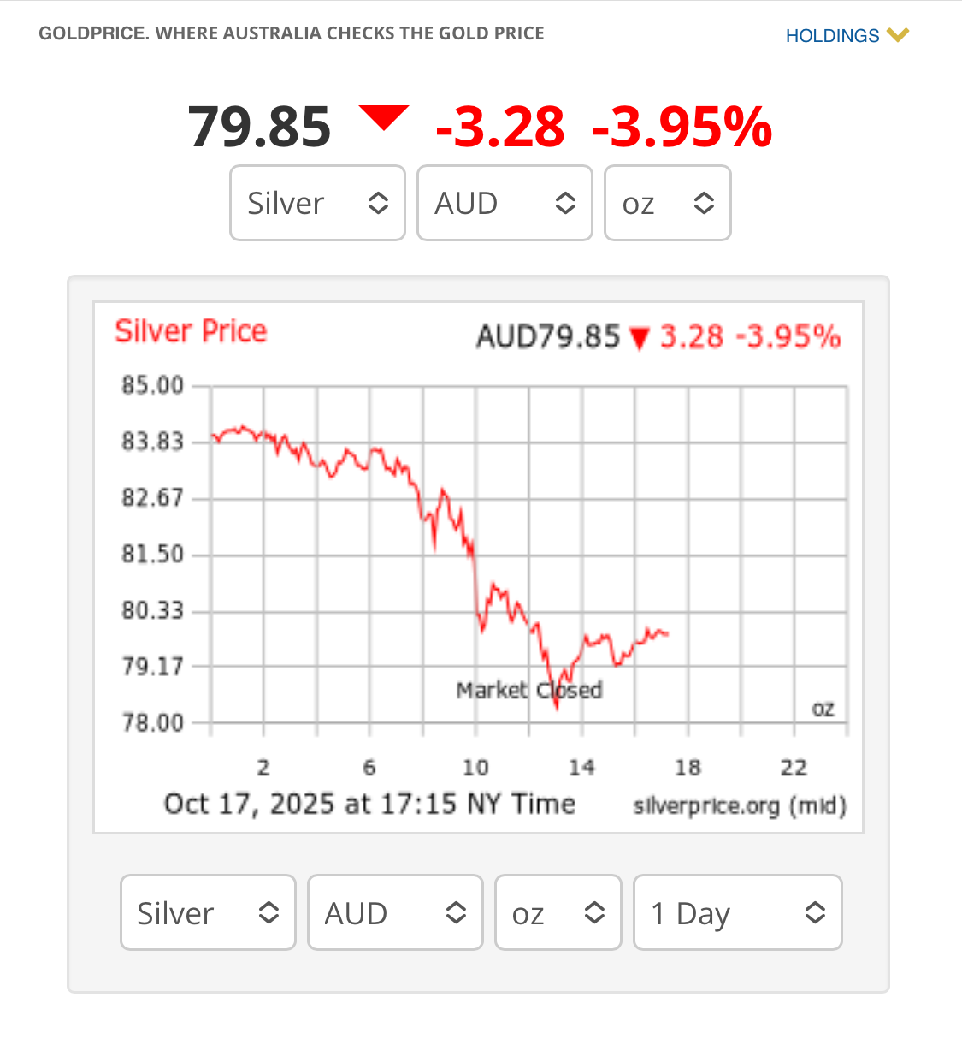Expand the Silver dropdown below the chart
This screenshot has width=962, height=1051.
click(208, 912)
